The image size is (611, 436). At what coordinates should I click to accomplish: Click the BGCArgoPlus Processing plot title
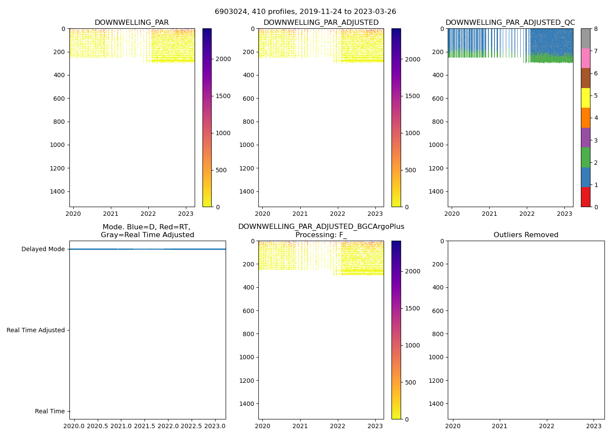(321, 231)
